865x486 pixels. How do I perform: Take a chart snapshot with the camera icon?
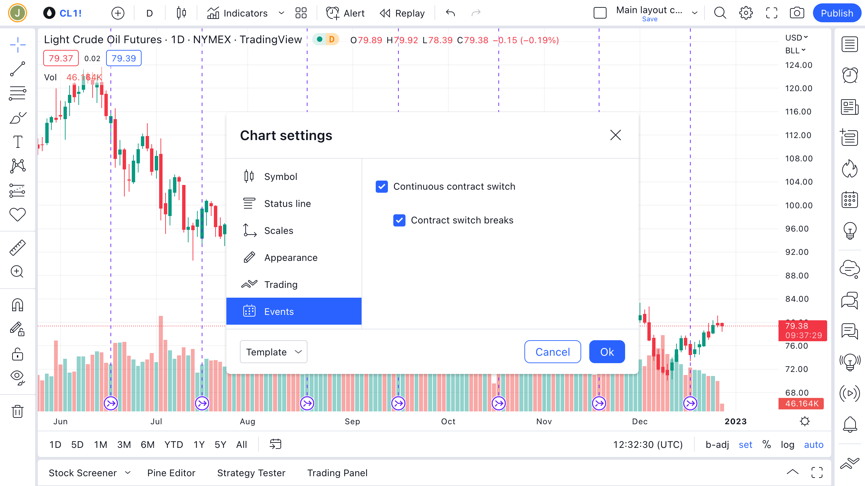797,13
